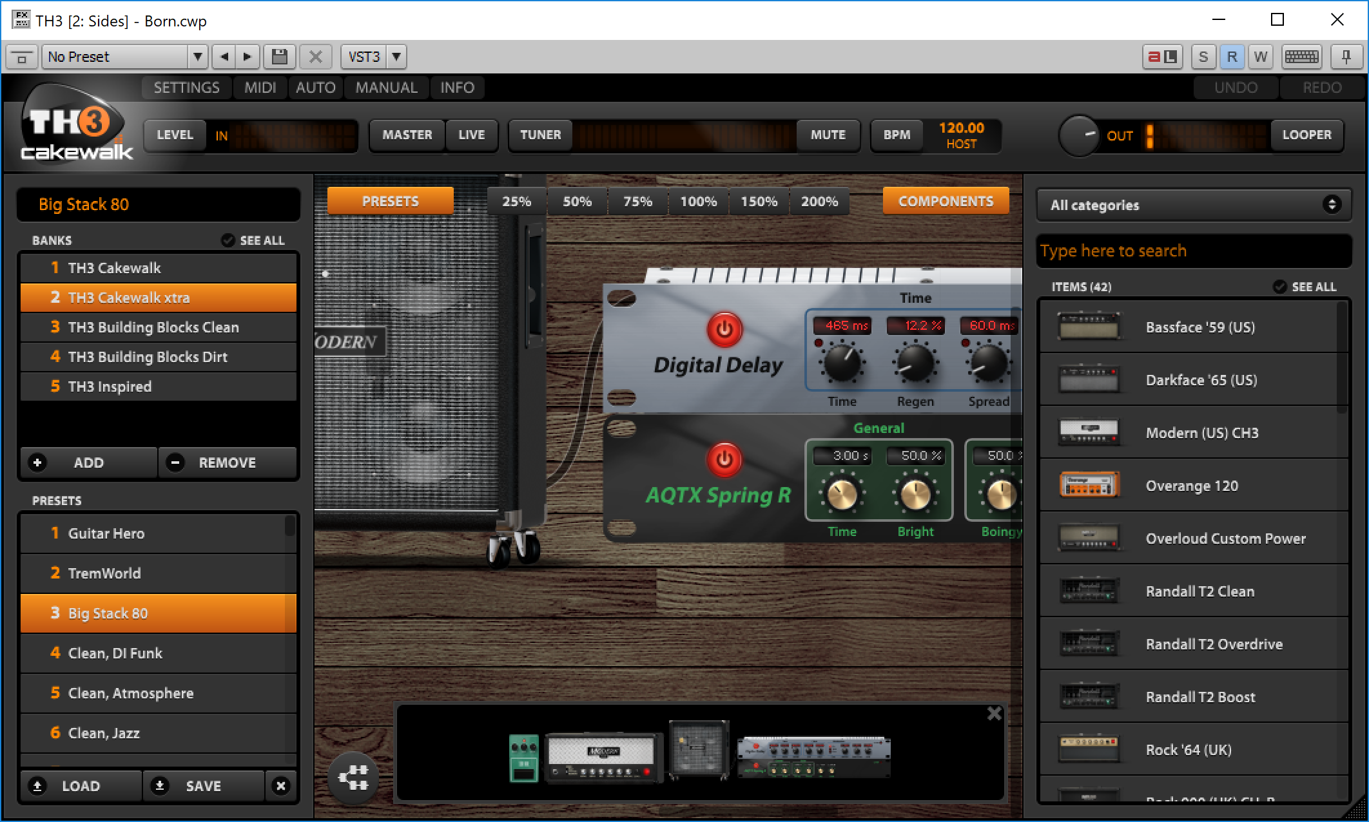Toggle SEE ALL checkbox for banks

pyautogui.click(x=228, y=240)
